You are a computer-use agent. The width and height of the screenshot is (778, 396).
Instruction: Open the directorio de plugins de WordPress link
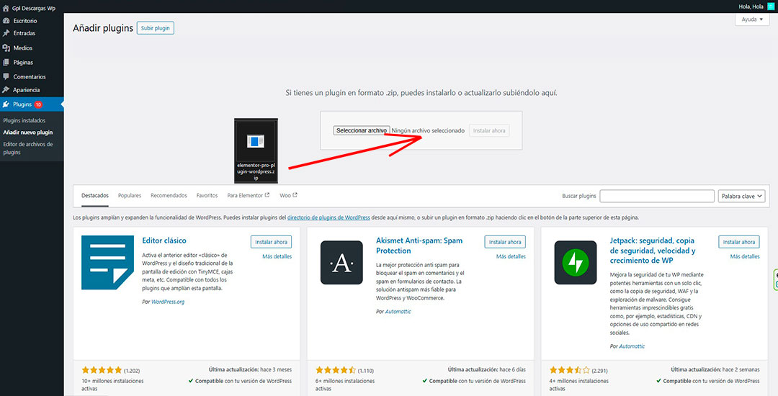(x=328, y=217)
